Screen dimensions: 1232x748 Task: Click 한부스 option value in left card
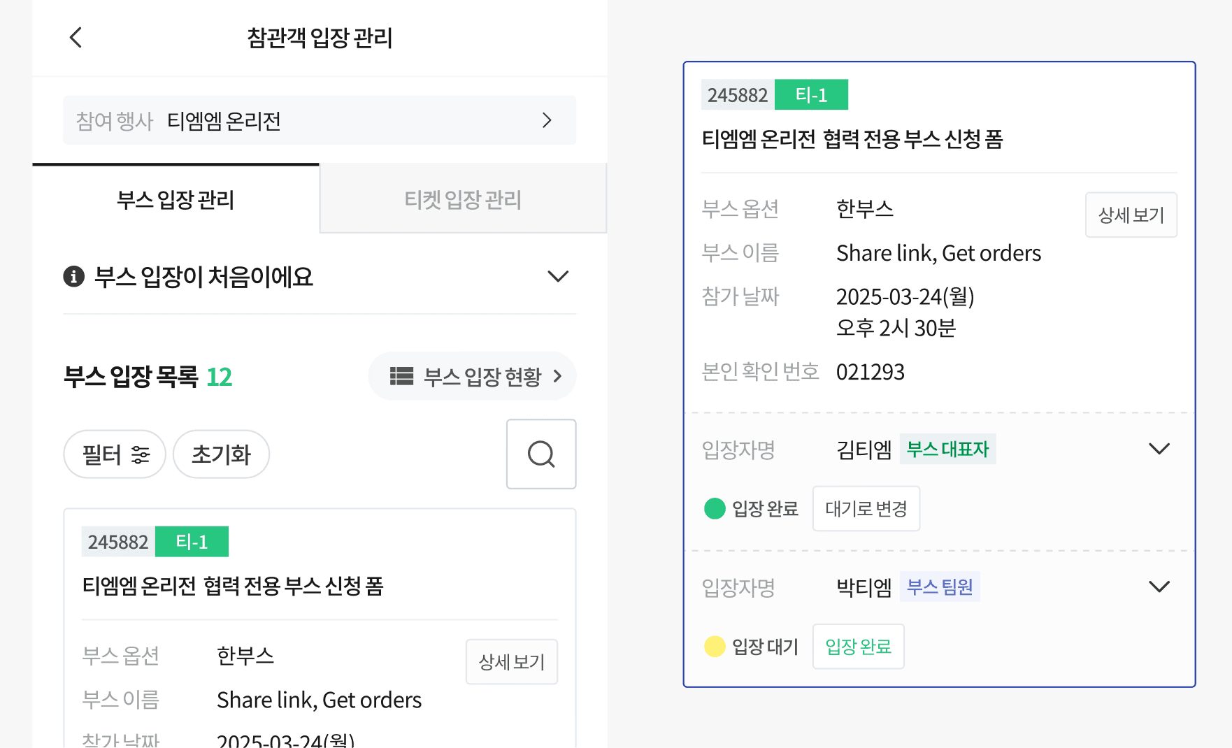(245, 656)
